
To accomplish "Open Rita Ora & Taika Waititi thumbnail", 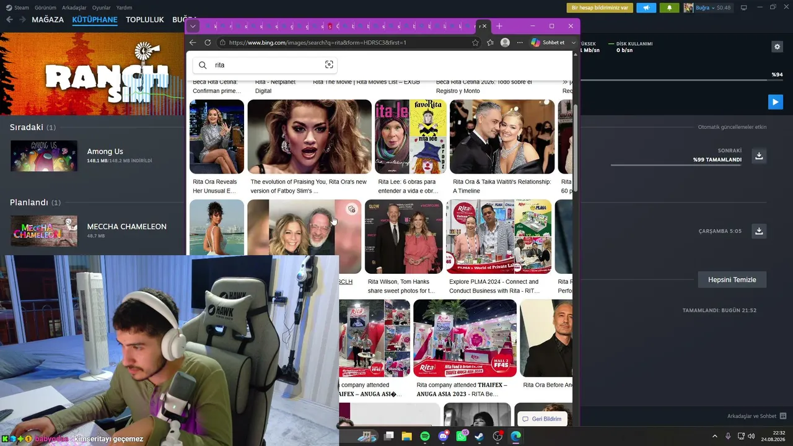I will pyautogui.click(x=502, y=137).
